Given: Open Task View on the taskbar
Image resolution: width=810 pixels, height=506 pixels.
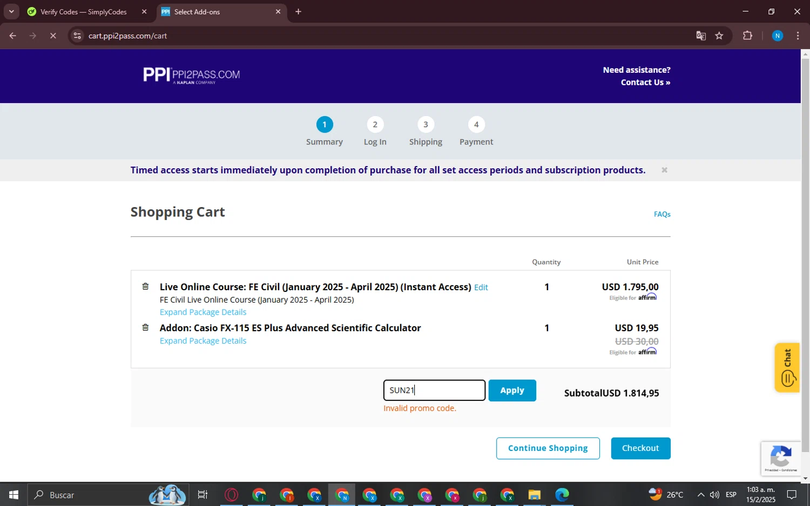Looking at the screenshot, I should tap(202, 495).
